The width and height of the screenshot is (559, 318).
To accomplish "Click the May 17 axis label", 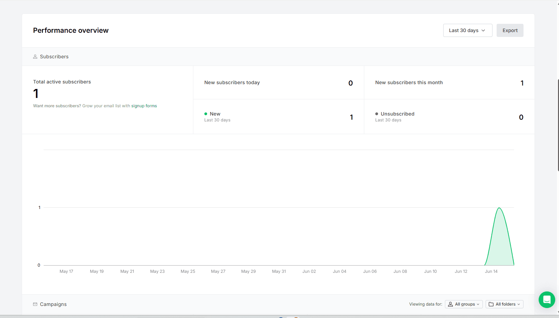I will click(66, 271).
